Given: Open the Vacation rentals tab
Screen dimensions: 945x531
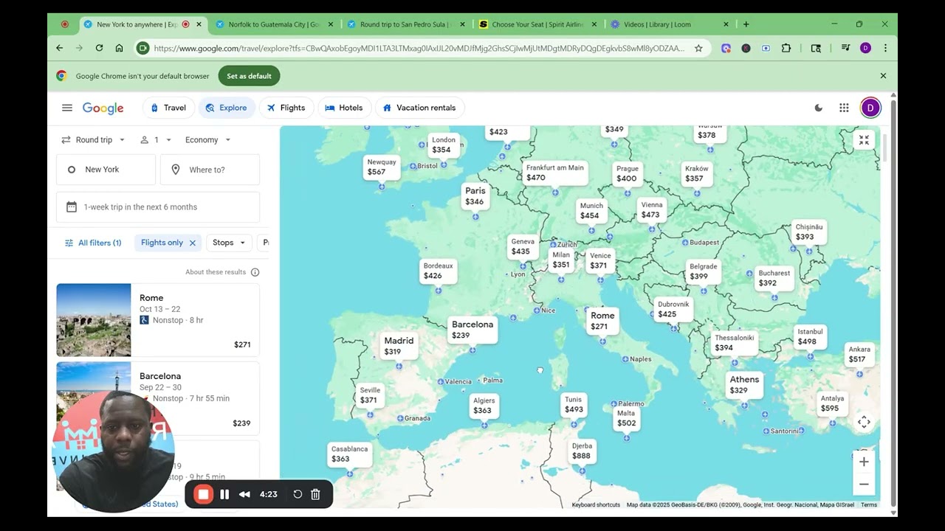Looking at the screenshot, I should pos(419,108).
